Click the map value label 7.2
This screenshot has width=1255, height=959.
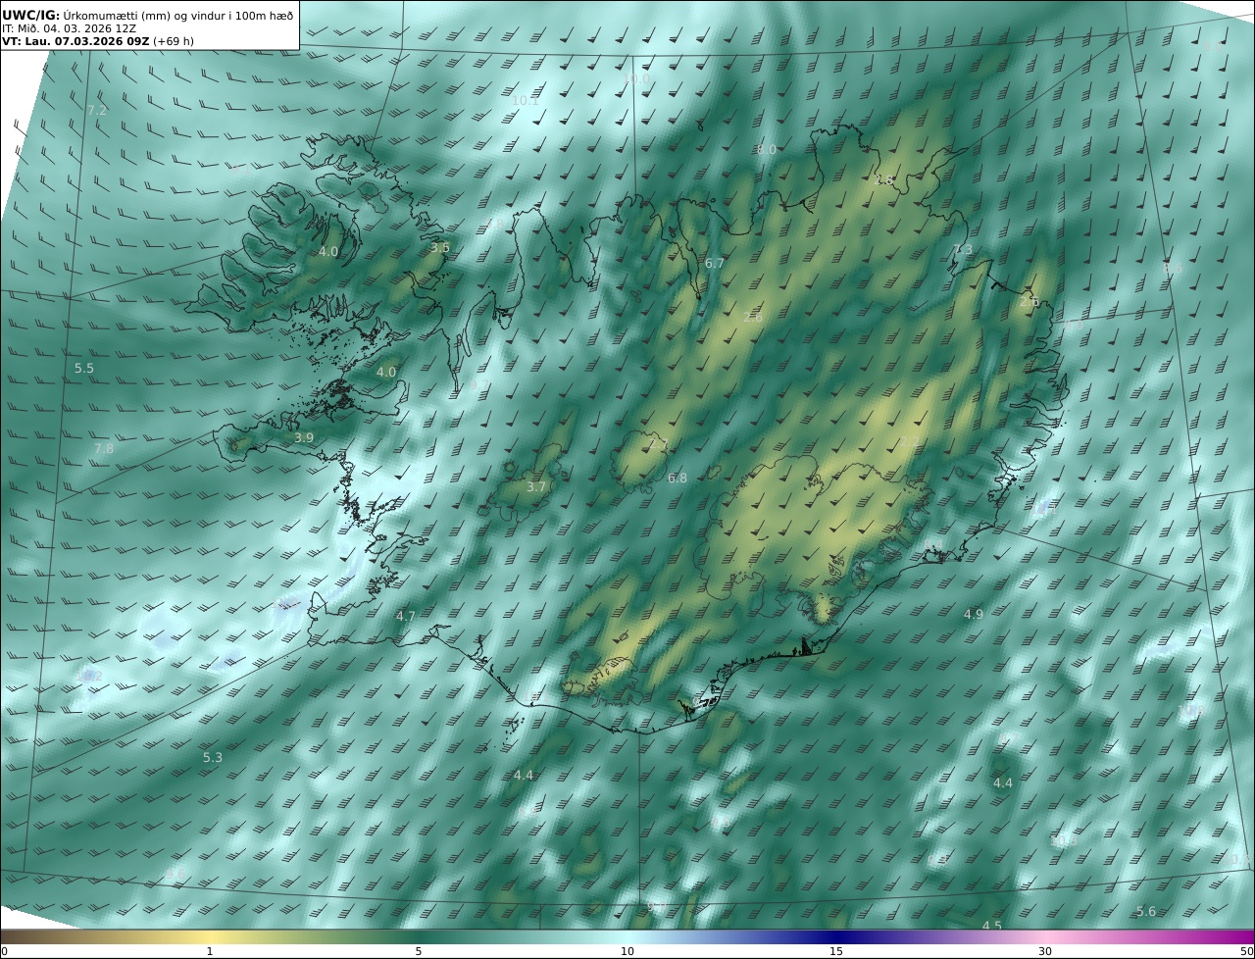(97, 111)
